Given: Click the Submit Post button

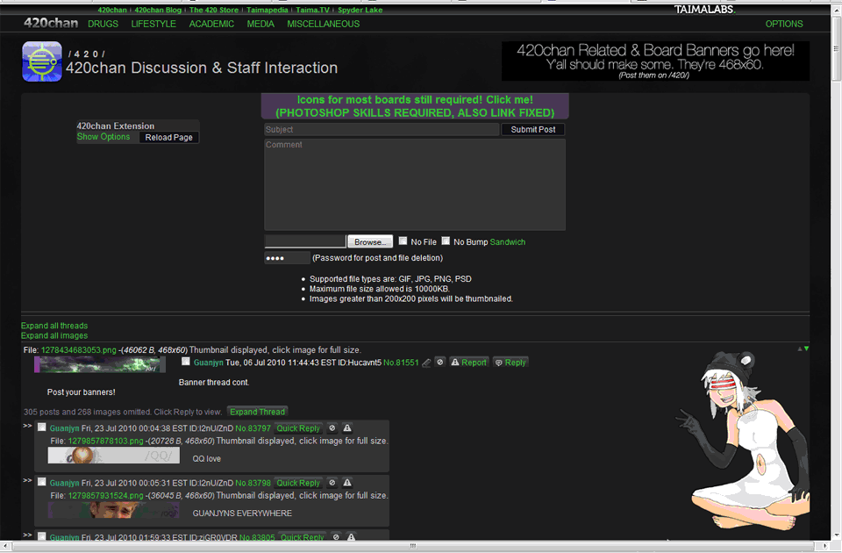Looking at the screenshot, I should 532,130.
